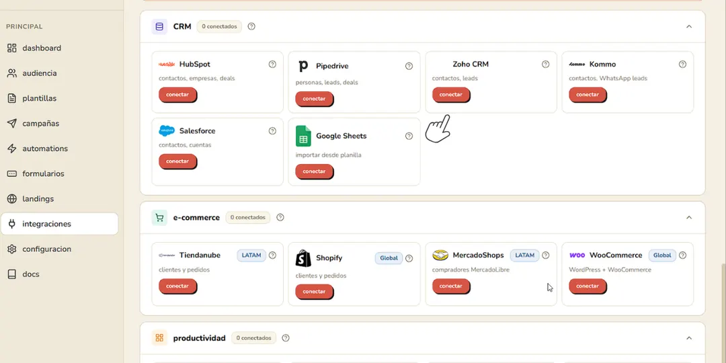Click the CRM database icon
726x363 pixels.
(x=159, y=26)
